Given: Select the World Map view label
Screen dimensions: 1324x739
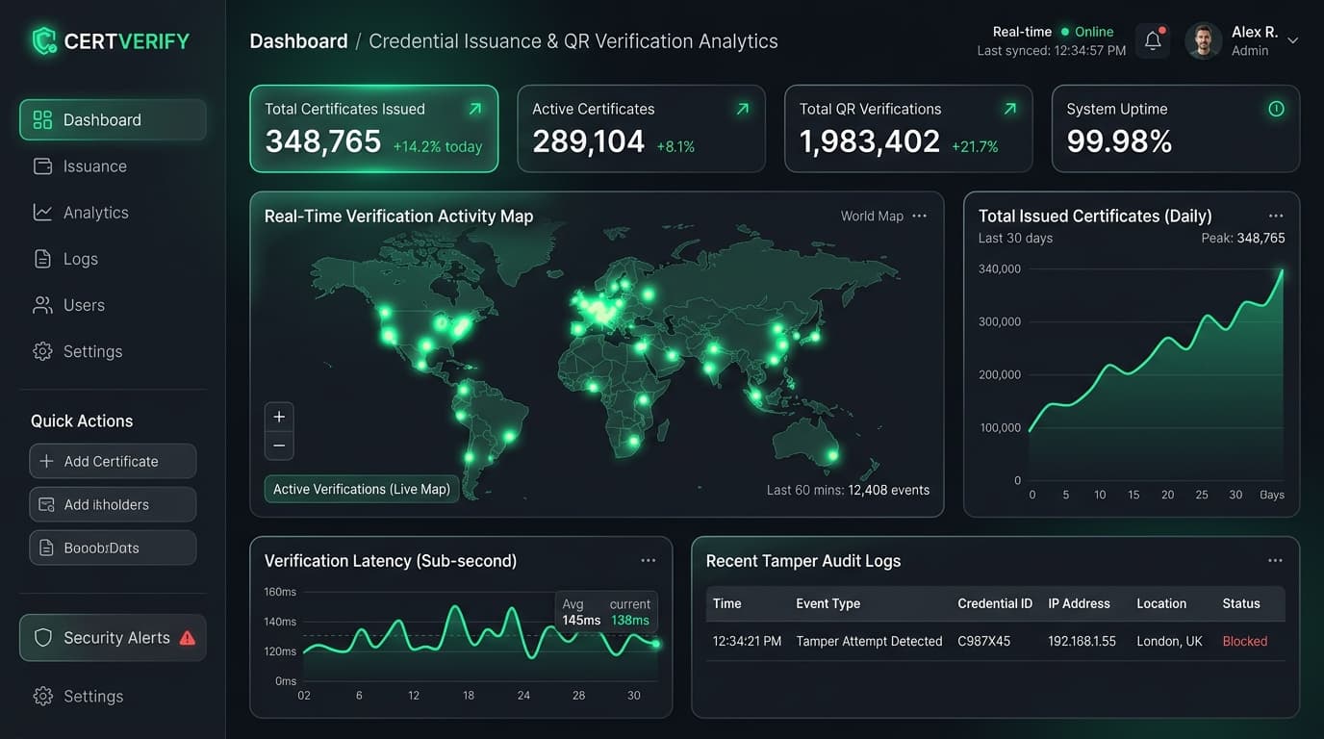Looking at the screenshot, I should pos(872,216).
